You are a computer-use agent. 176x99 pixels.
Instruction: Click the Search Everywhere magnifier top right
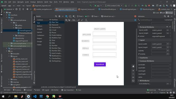171,5
